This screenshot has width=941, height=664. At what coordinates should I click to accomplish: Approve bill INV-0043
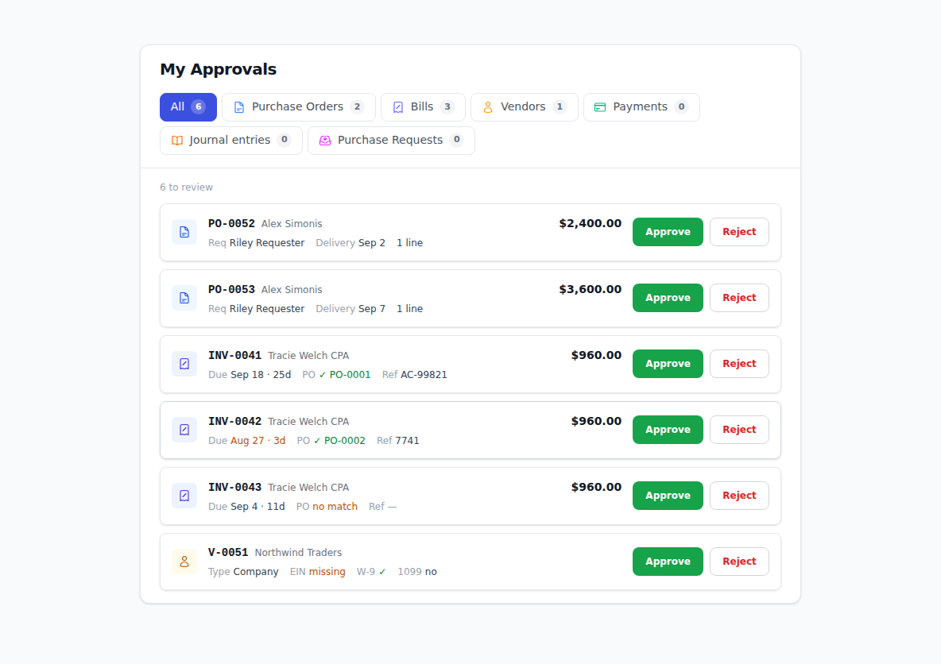pyautogui.click(x=668, y=496)
